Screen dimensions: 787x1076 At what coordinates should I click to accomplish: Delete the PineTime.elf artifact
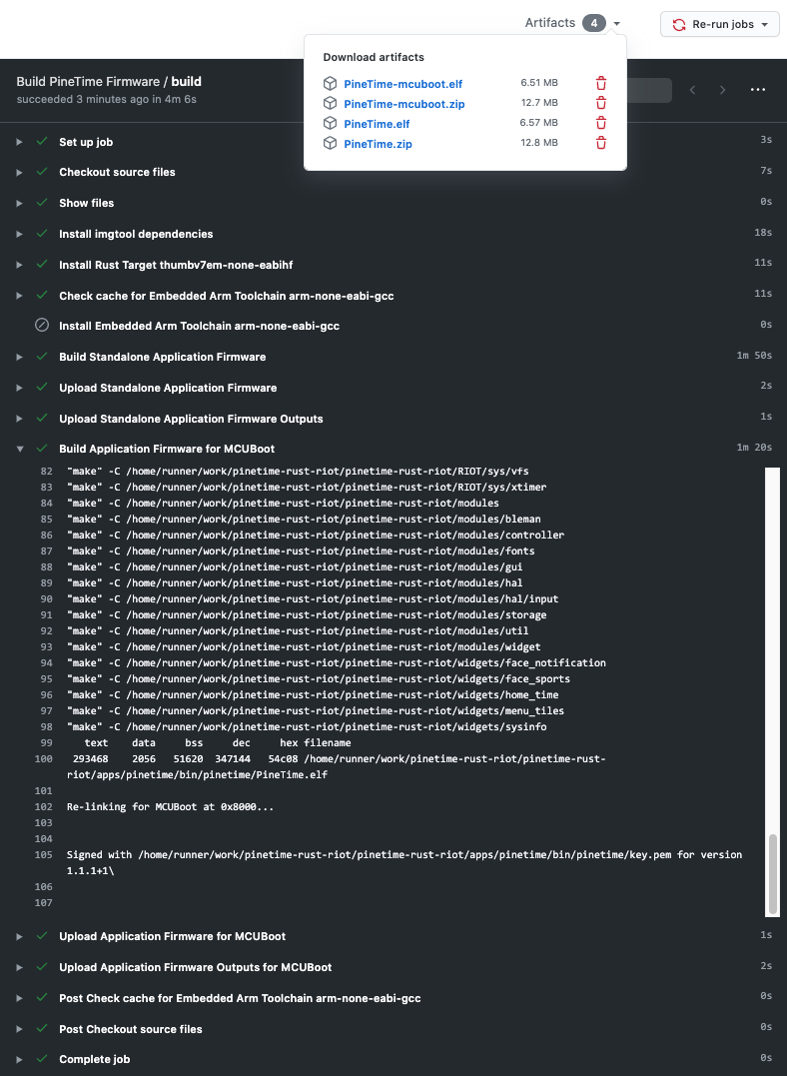point(601,124)
